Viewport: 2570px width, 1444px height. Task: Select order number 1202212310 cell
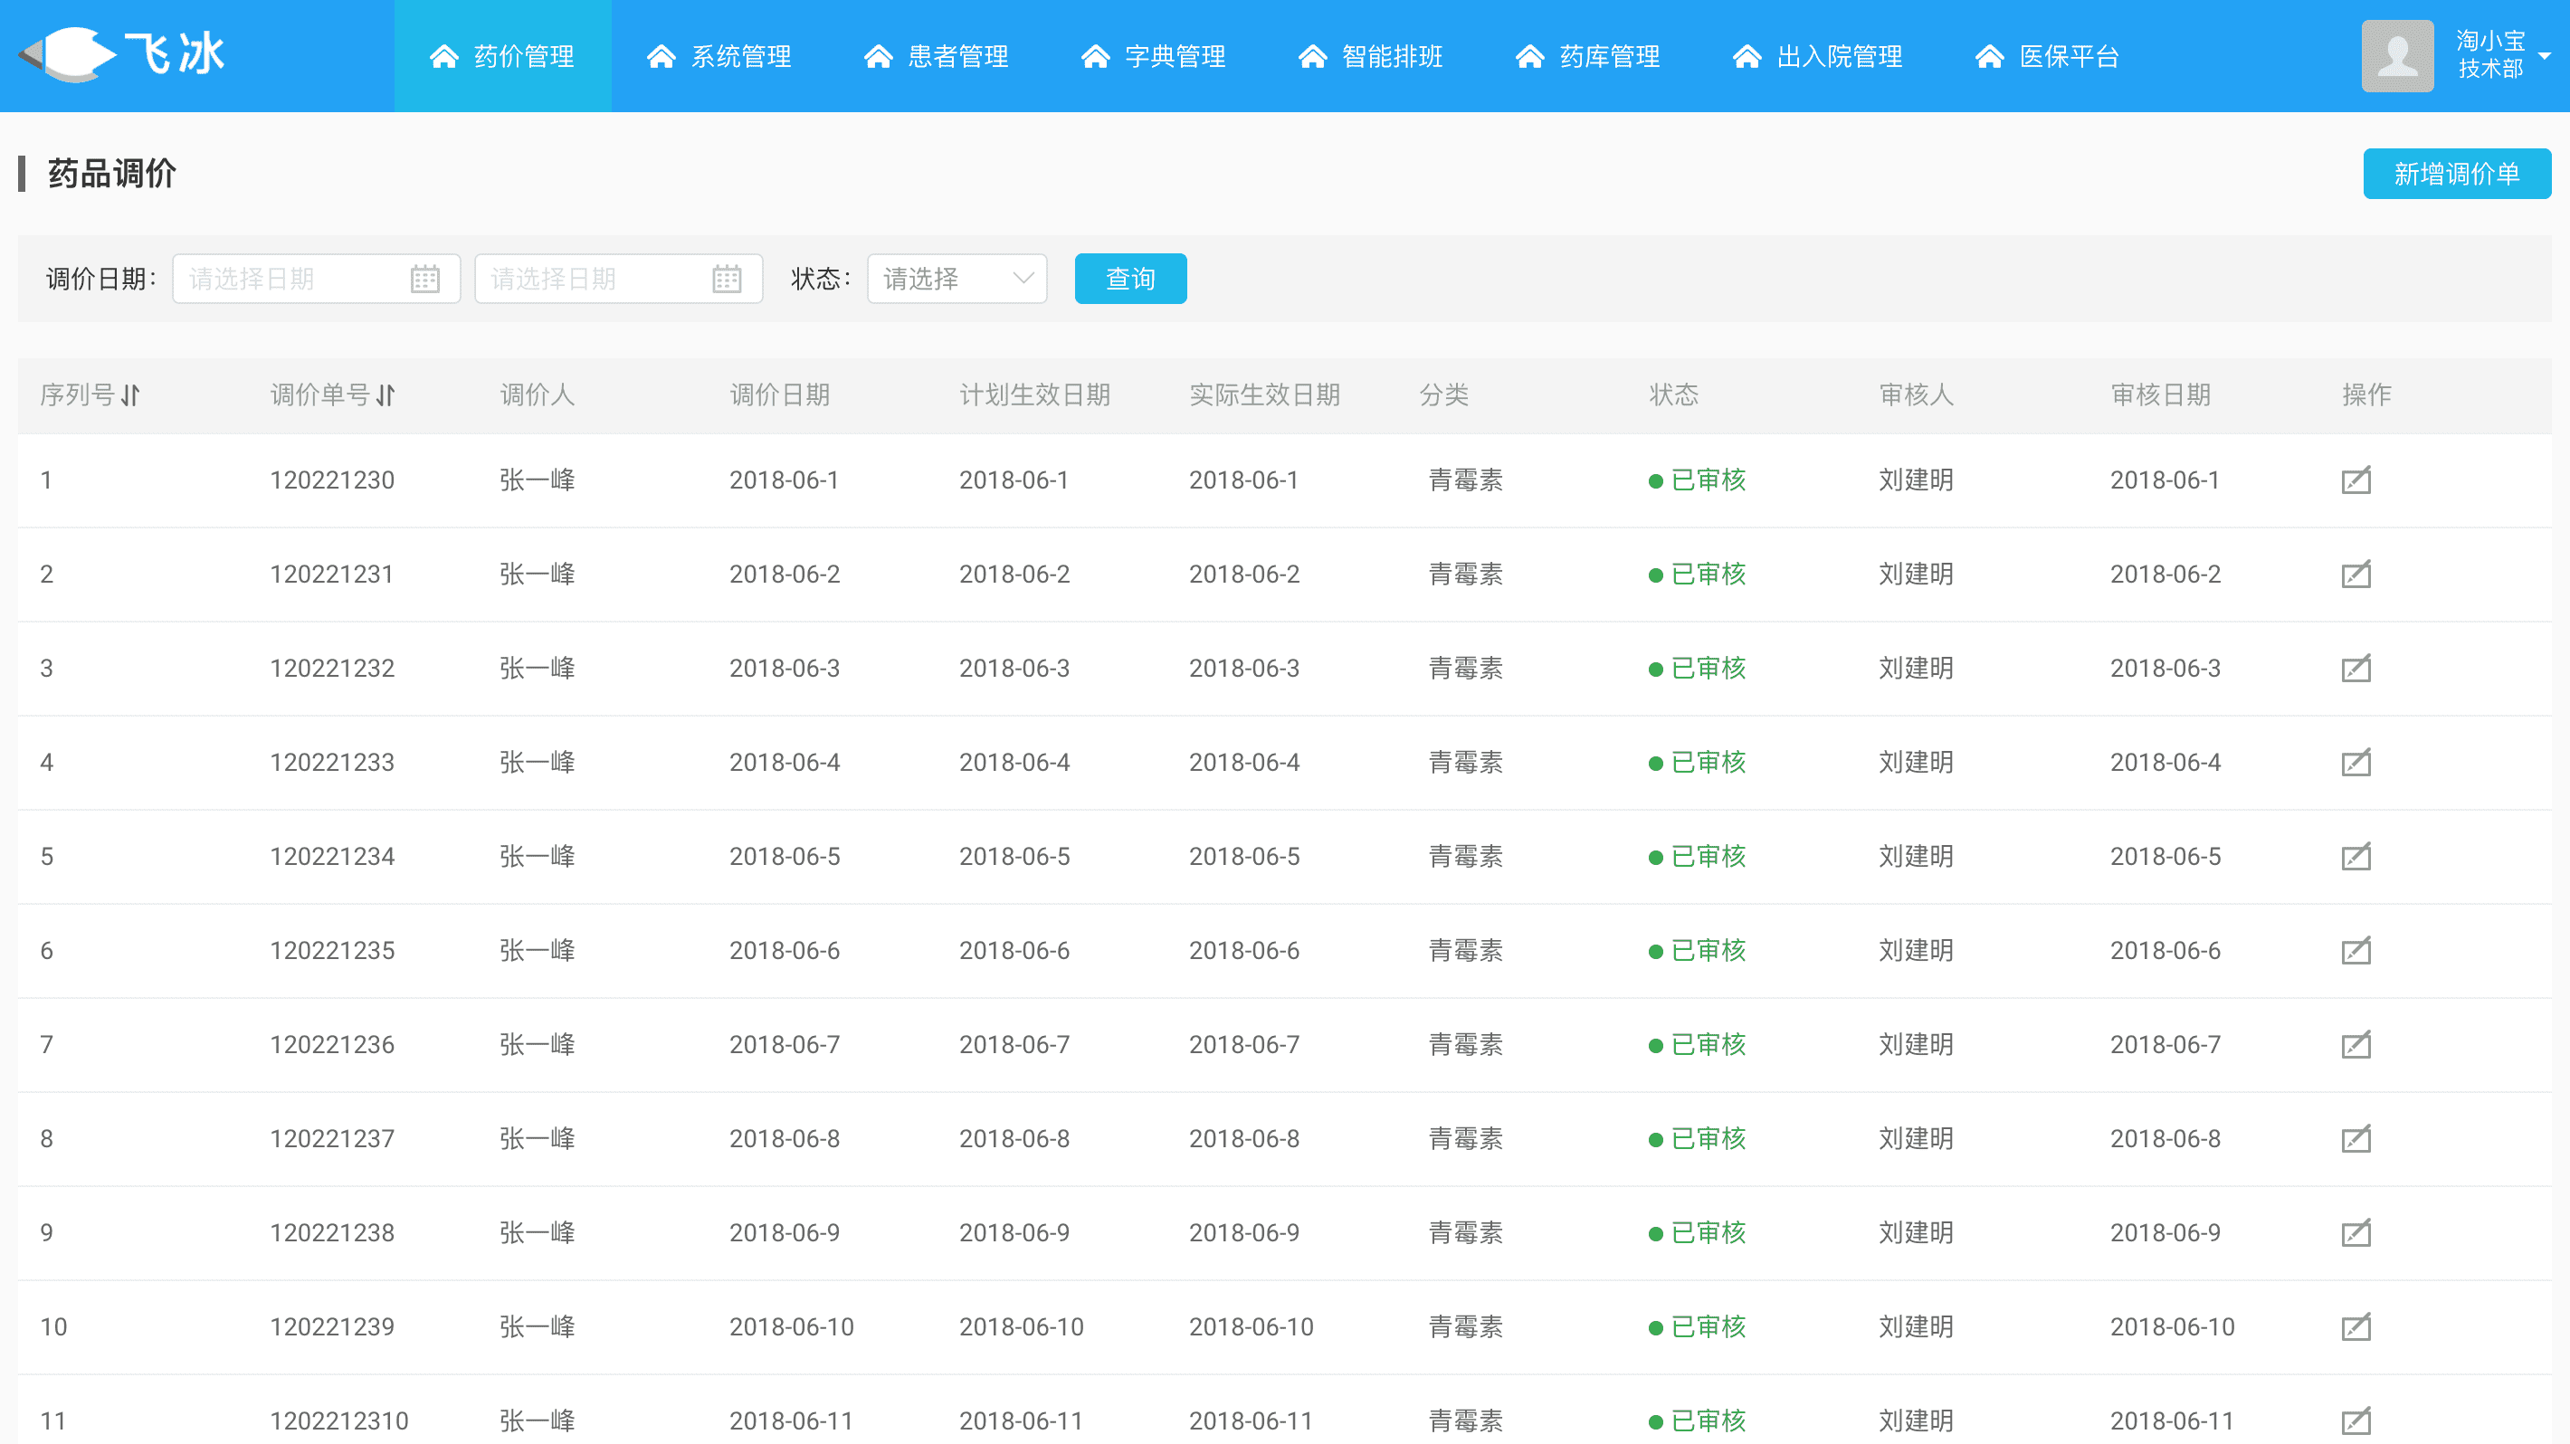(x=339, y=1420)
